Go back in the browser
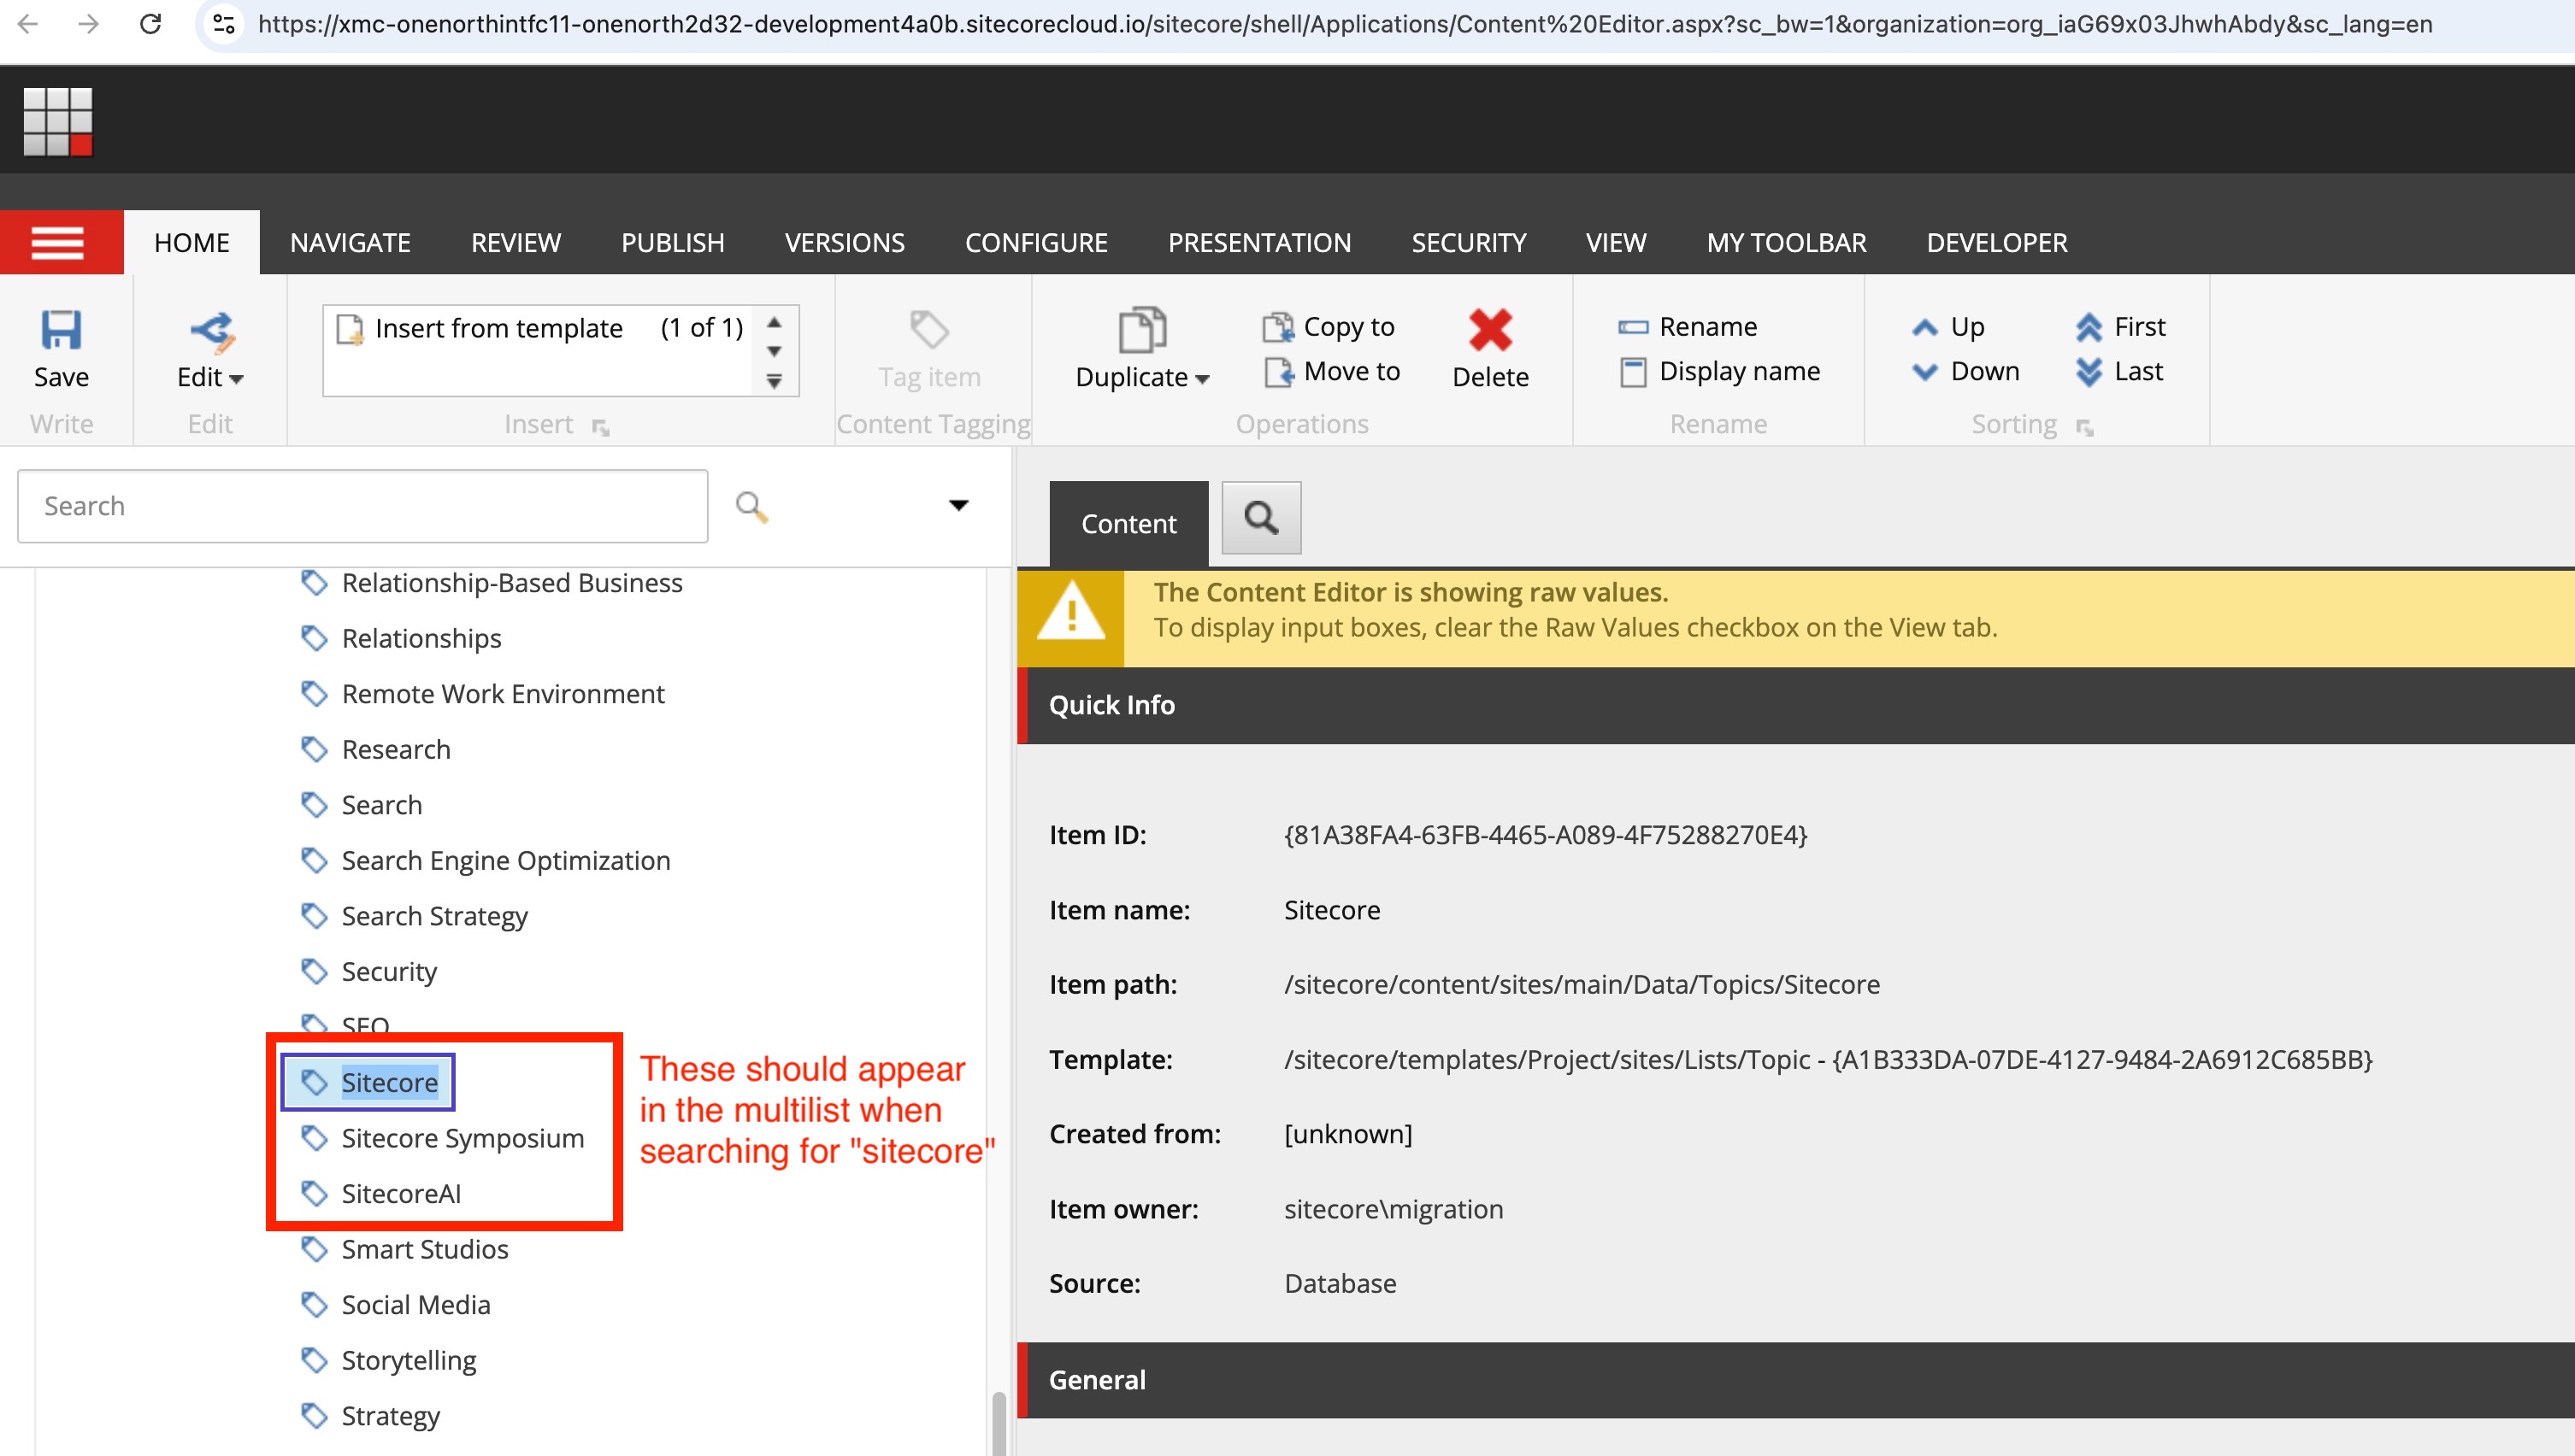The height and width of the screenshot is (1456, 2575). pos(28,23)
